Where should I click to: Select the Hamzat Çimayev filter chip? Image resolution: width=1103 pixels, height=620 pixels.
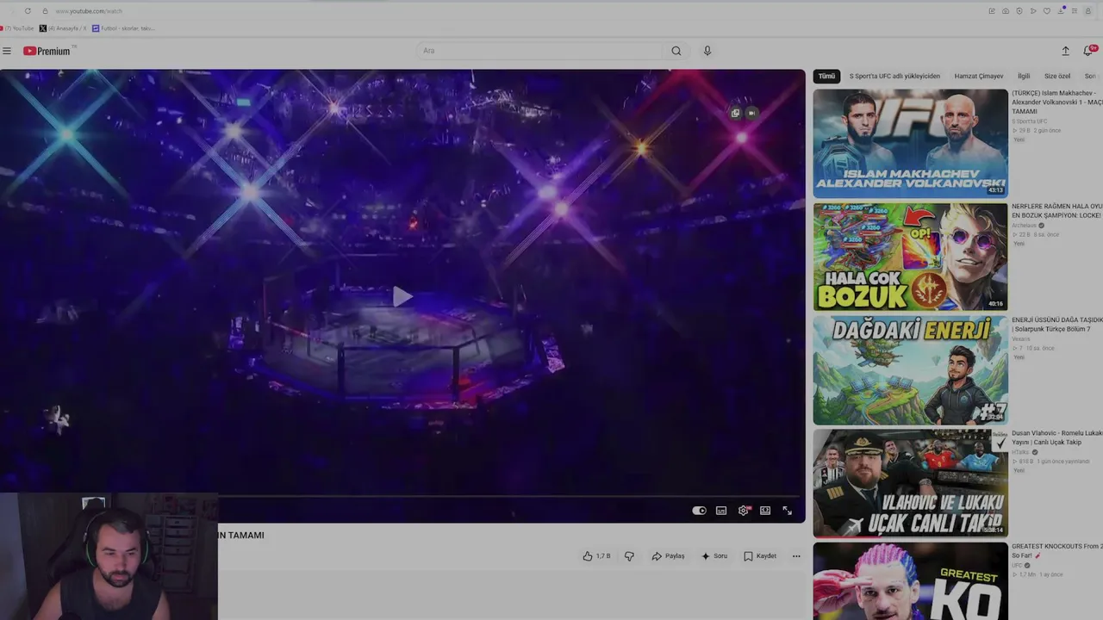click(x=979, y=76)
